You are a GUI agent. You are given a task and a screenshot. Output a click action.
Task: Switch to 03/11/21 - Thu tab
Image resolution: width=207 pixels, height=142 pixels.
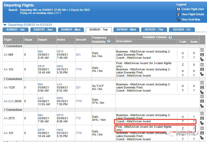[154, 29]
